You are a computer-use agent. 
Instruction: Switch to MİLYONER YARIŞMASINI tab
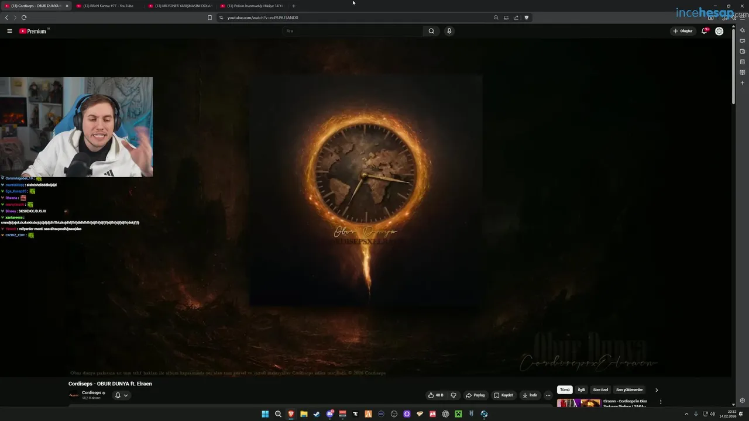click(180, 6)
